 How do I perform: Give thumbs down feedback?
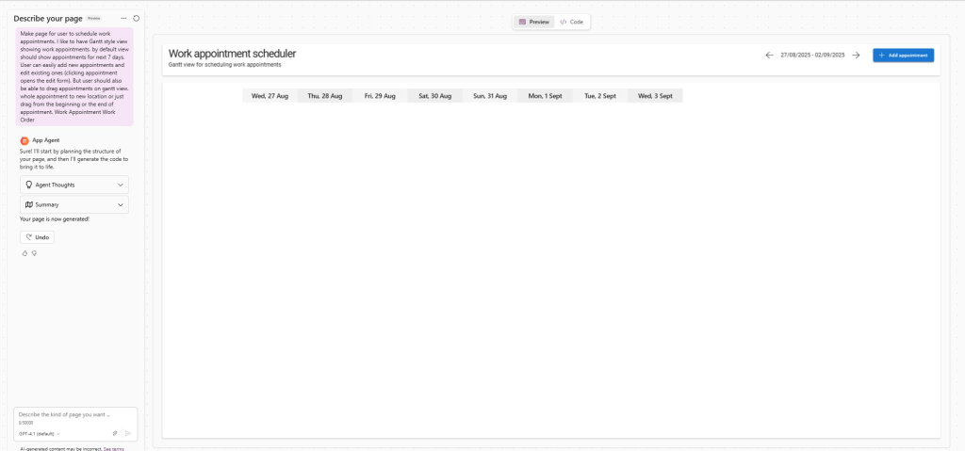(34, 253)
